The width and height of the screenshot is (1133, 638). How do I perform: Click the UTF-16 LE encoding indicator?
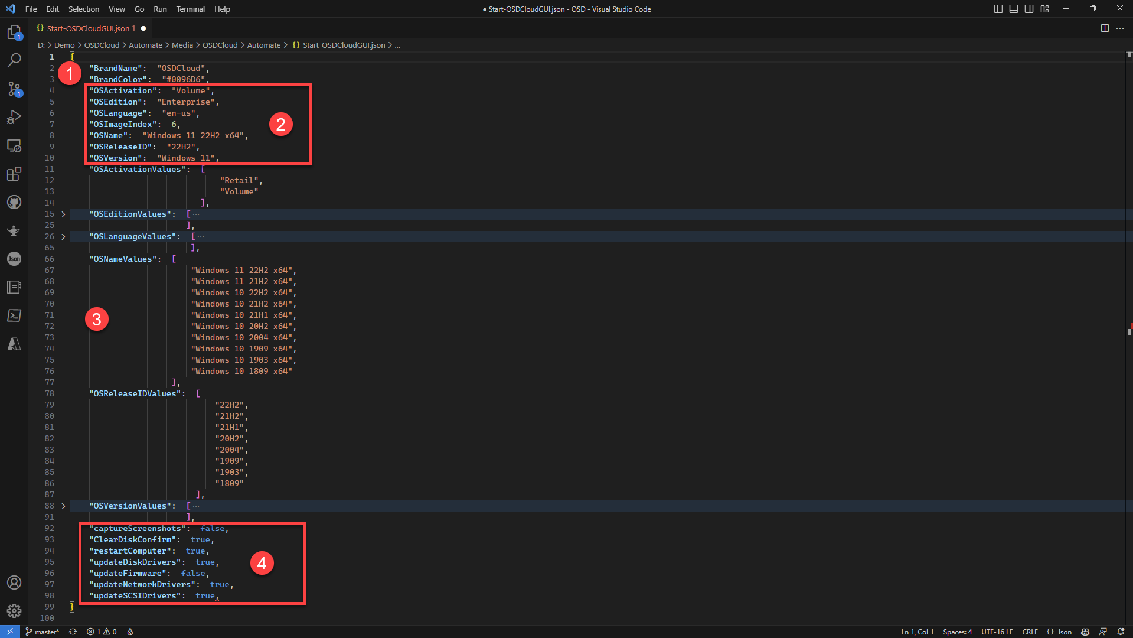(997, 632)
